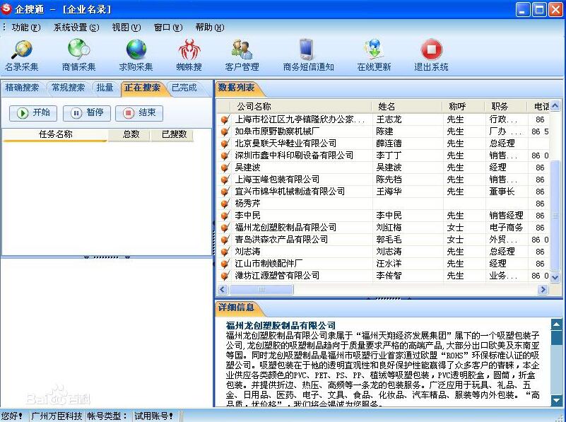Open the 系统设置(S) menu
566x422 pixels.
69,27
